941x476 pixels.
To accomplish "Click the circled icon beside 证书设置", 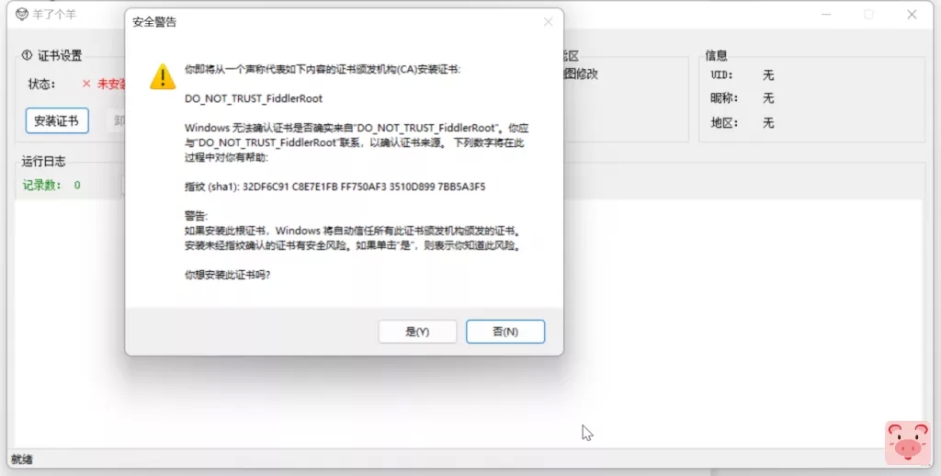I will click(27, 55).
